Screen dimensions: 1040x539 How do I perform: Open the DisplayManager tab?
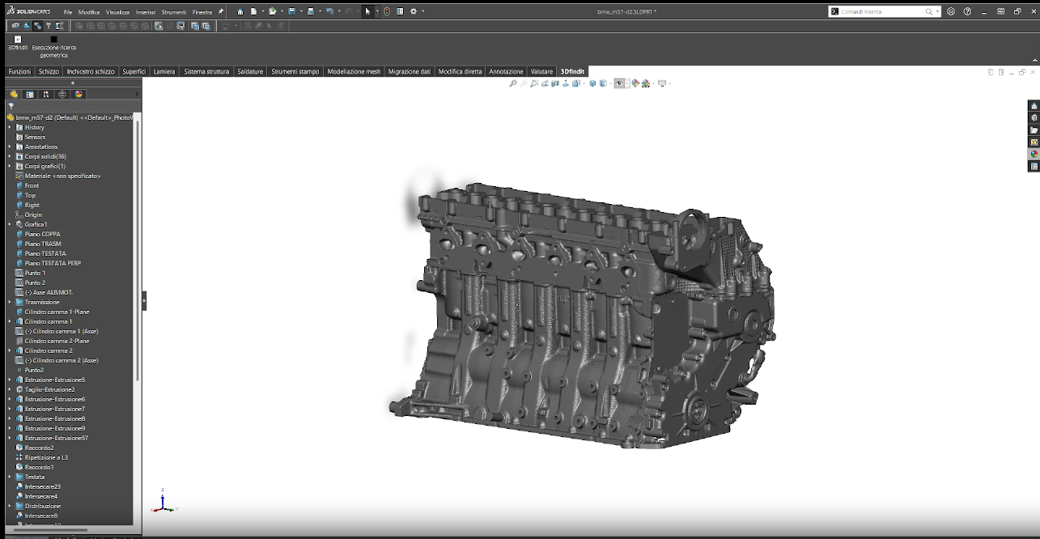(x=79, y=94)
